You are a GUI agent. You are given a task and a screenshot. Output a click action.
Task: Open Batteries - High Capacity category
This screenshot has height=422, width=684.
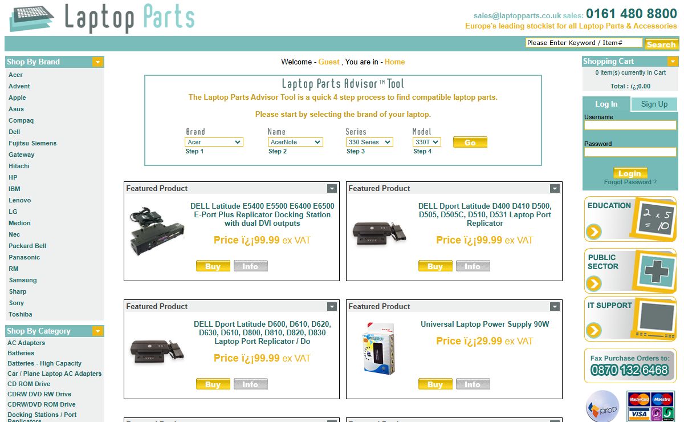[44, 363]
